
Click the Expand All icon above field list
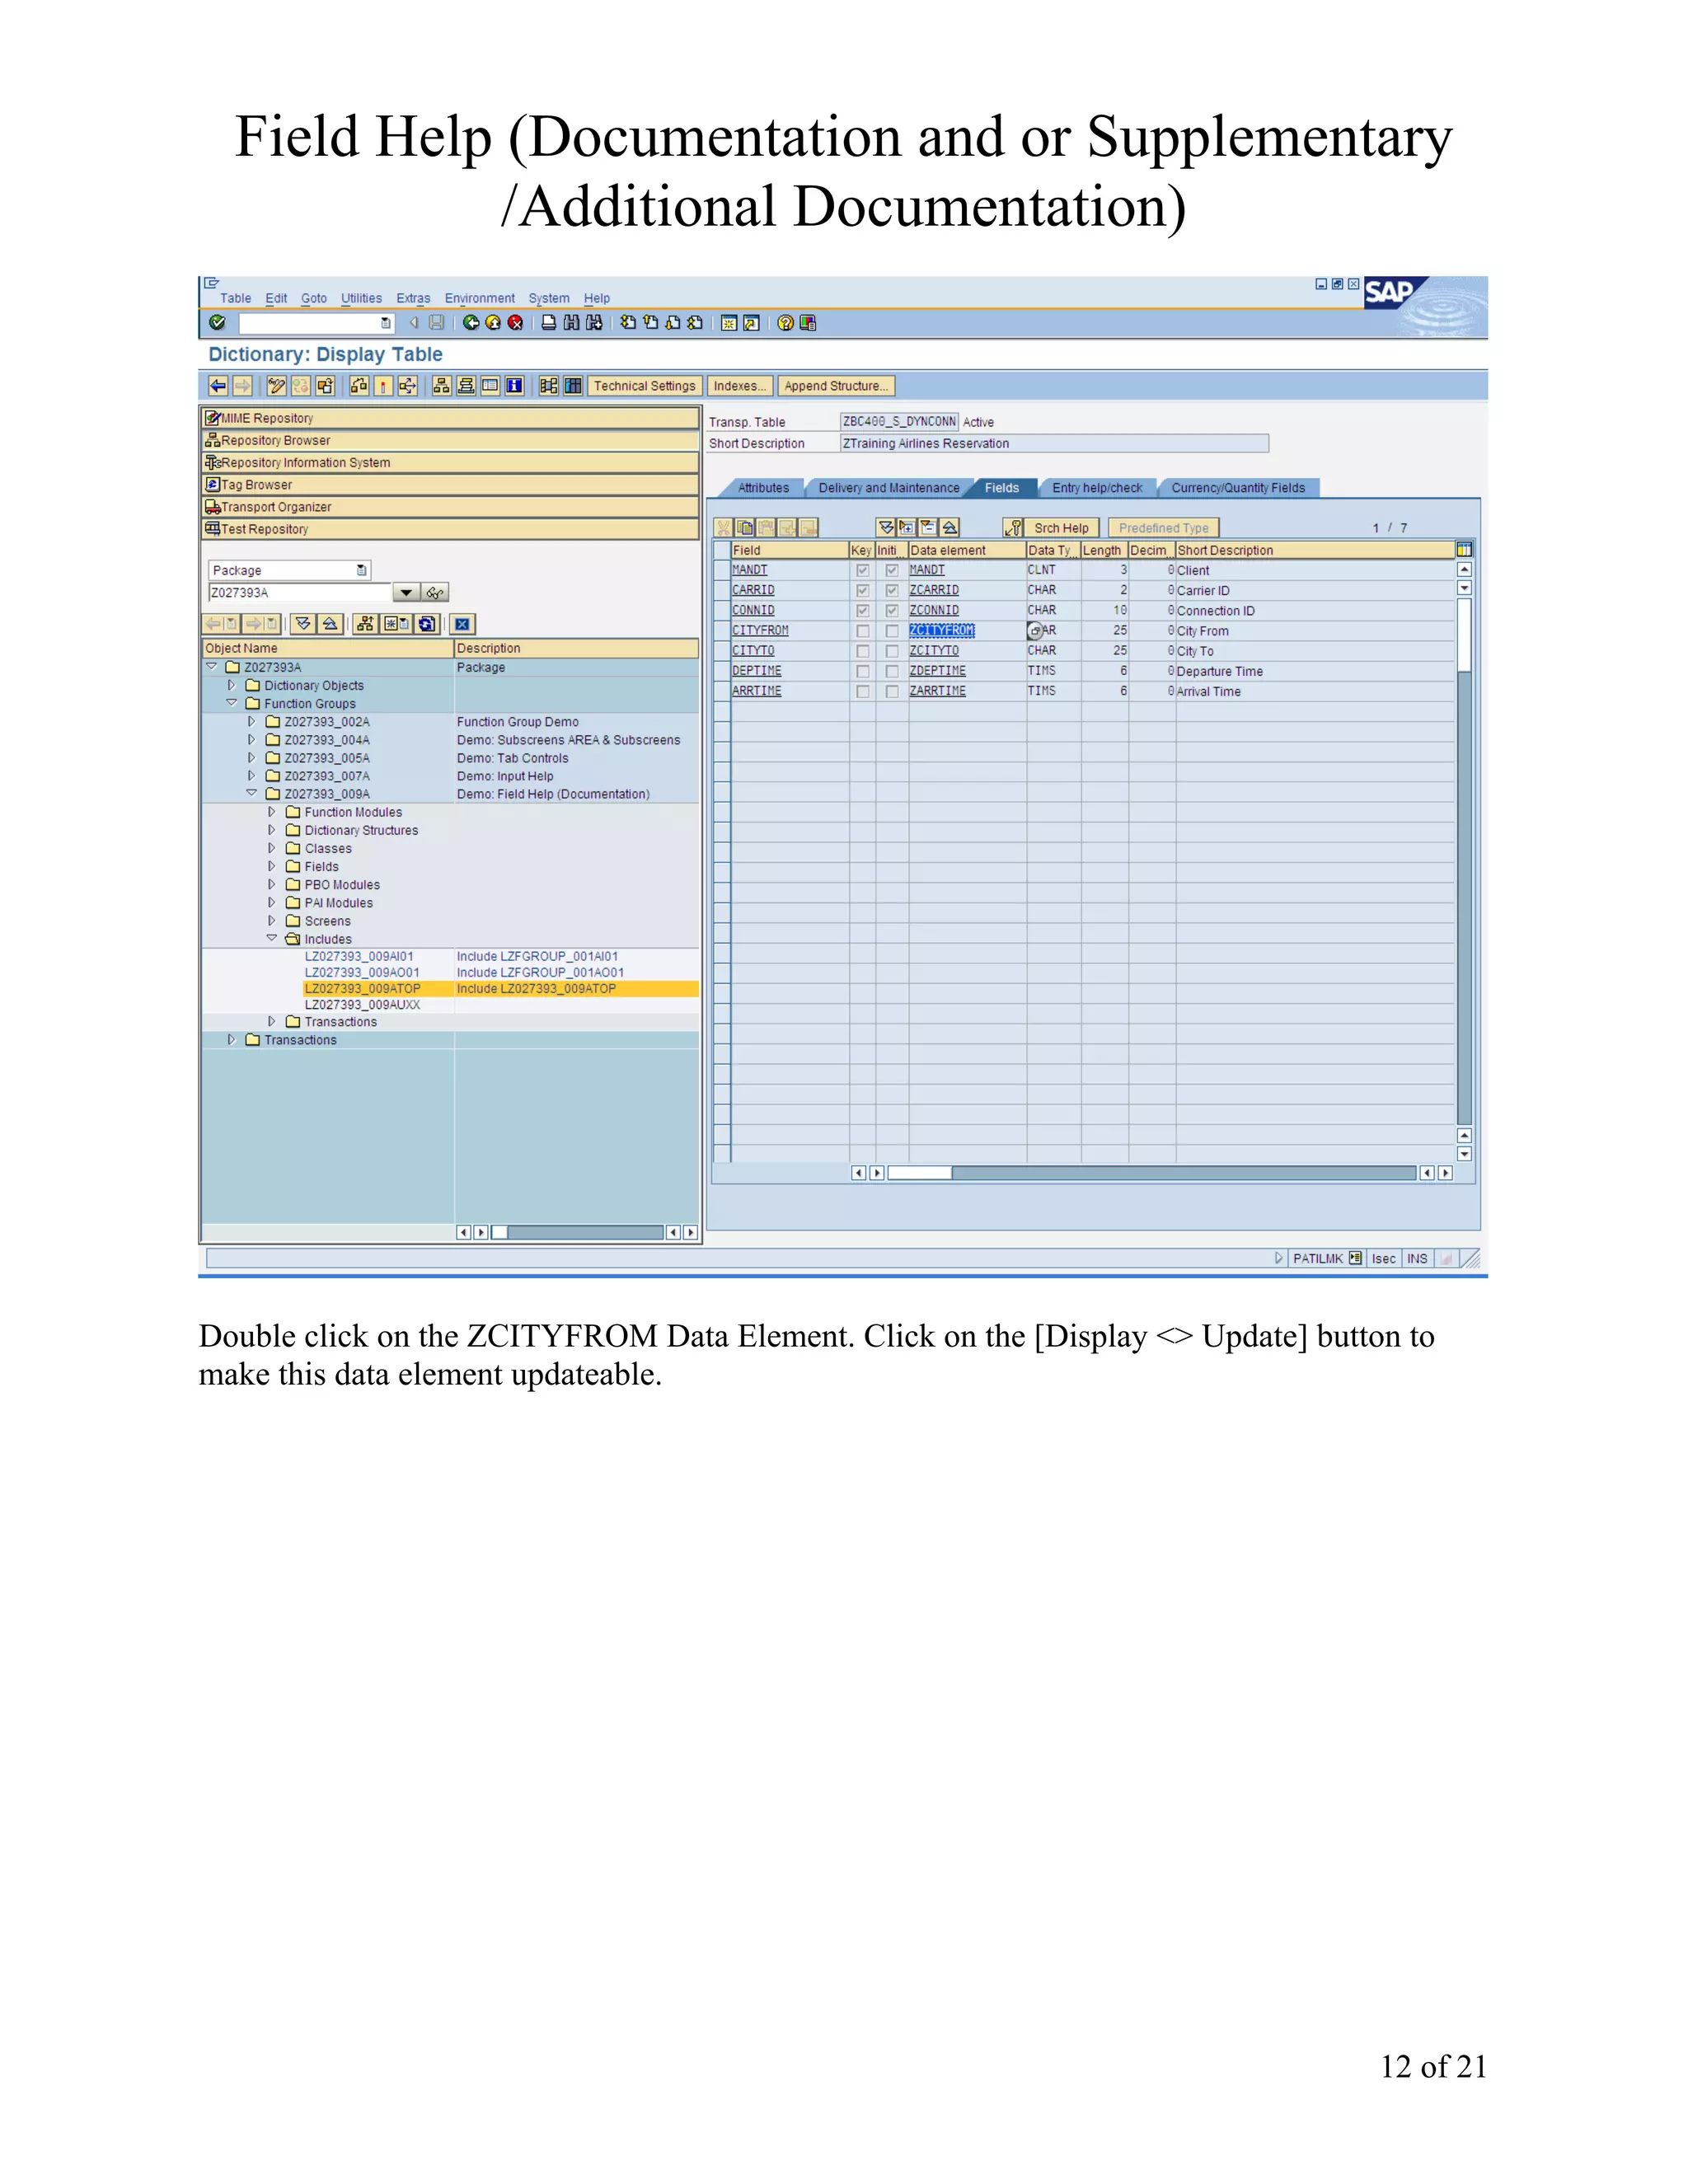(x=886, y=528)
